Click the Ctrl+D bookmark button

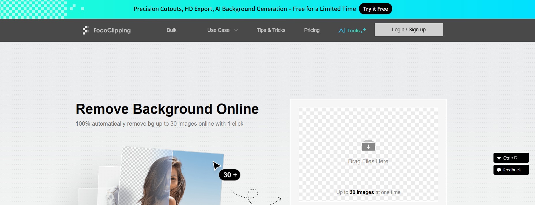point(511,158)
